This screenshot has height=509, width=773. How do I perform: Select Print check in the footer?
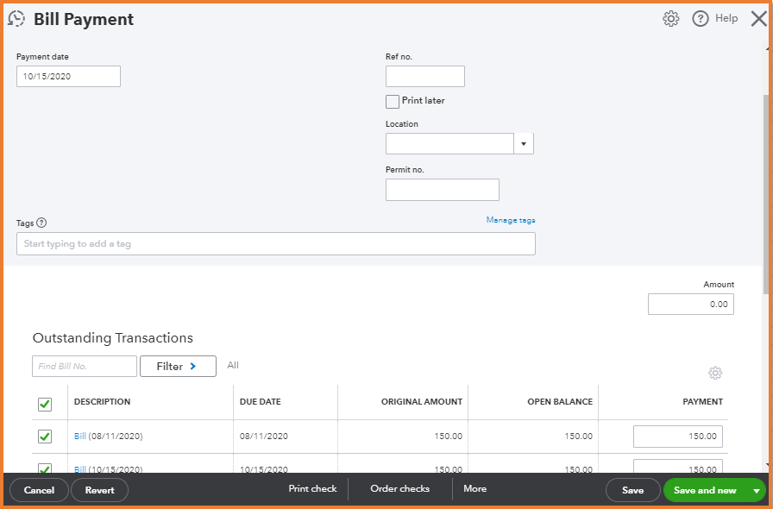[x=312, y=489]
